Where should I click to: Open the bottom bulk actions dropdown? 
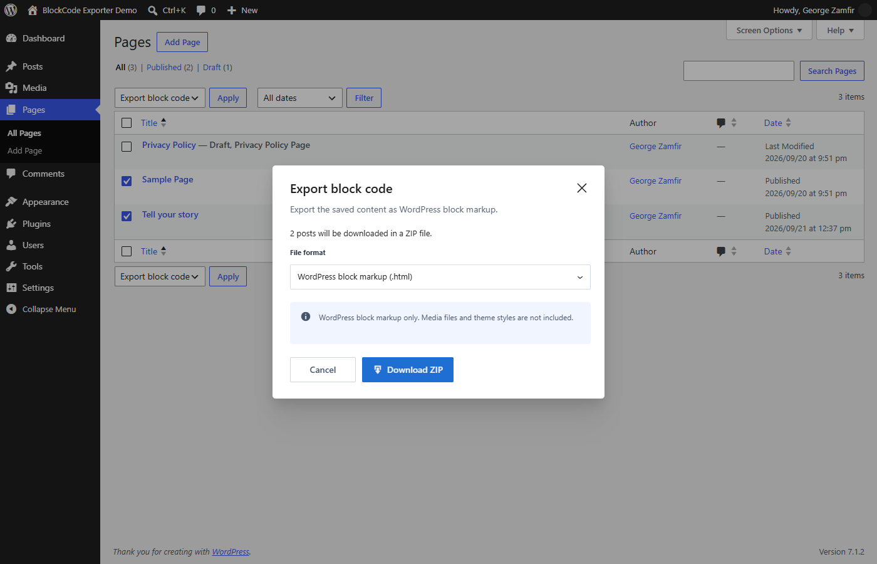coord(160,276)
